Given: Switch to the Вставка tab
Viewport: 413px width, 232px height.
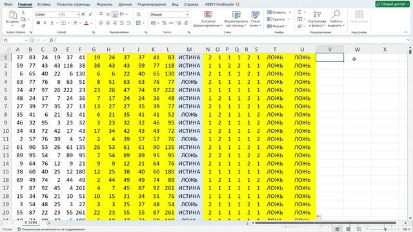Looking at the screenshot, I should [x=44, y=5].
